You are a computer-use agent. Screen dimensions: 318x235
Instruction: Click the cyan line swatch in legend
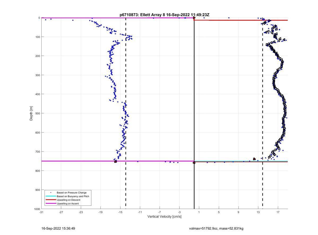pos(51,196)
